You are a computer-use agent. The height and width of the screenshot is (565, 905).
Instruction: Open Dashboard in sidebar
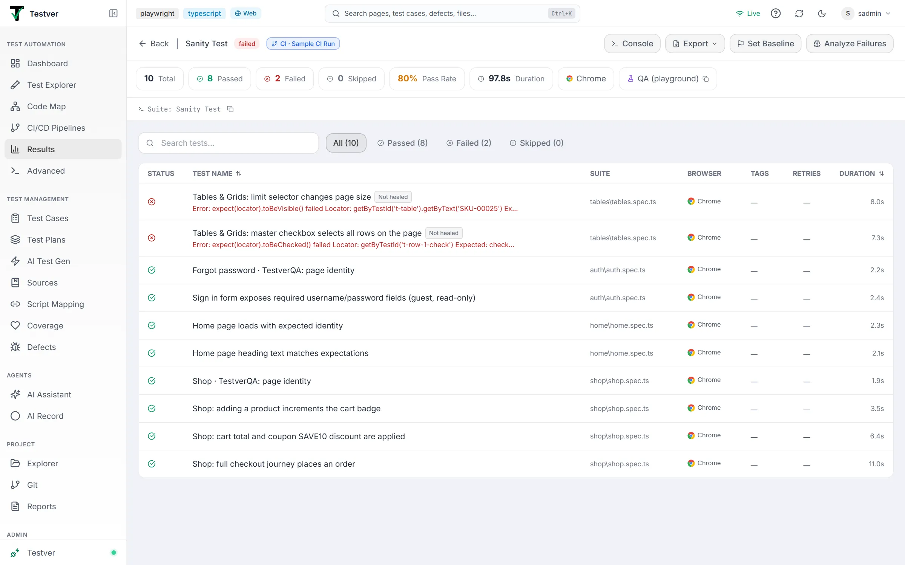(x=63, y=63)
